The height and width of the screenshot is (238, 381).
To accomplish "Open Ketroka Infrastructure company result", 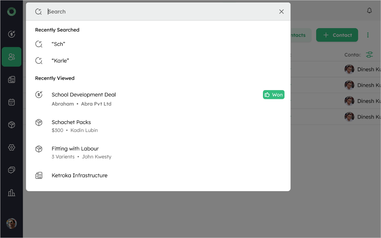I will point(80,175).
